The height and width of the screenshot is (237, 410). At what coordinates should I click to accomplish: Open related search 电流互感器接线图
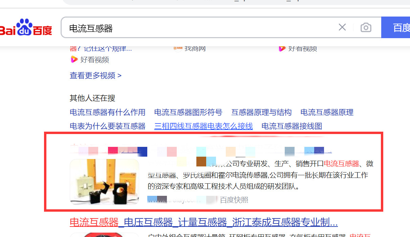click(292, 126)
